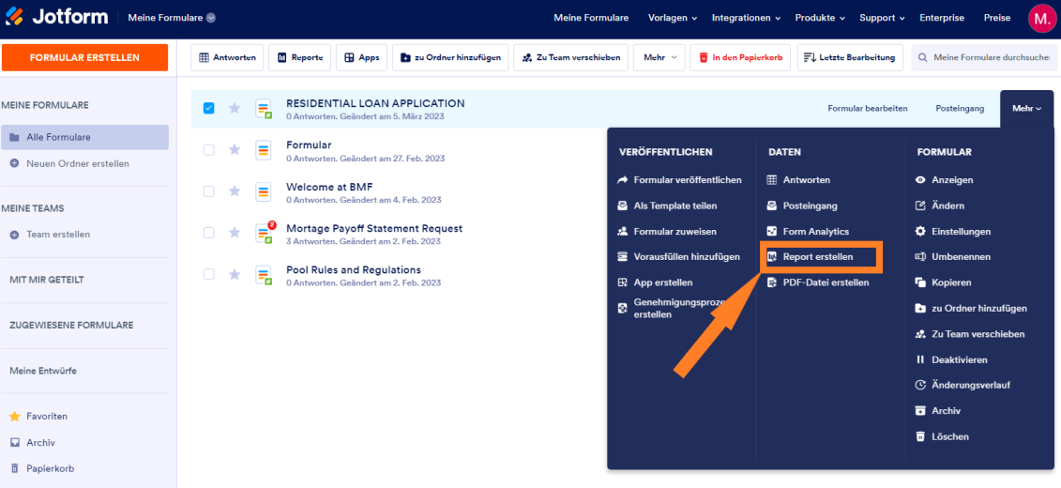The height and width of the screenshot is (488, 1061).
Task: Open the user avatar in the top bar
Action: point(1040,18)
